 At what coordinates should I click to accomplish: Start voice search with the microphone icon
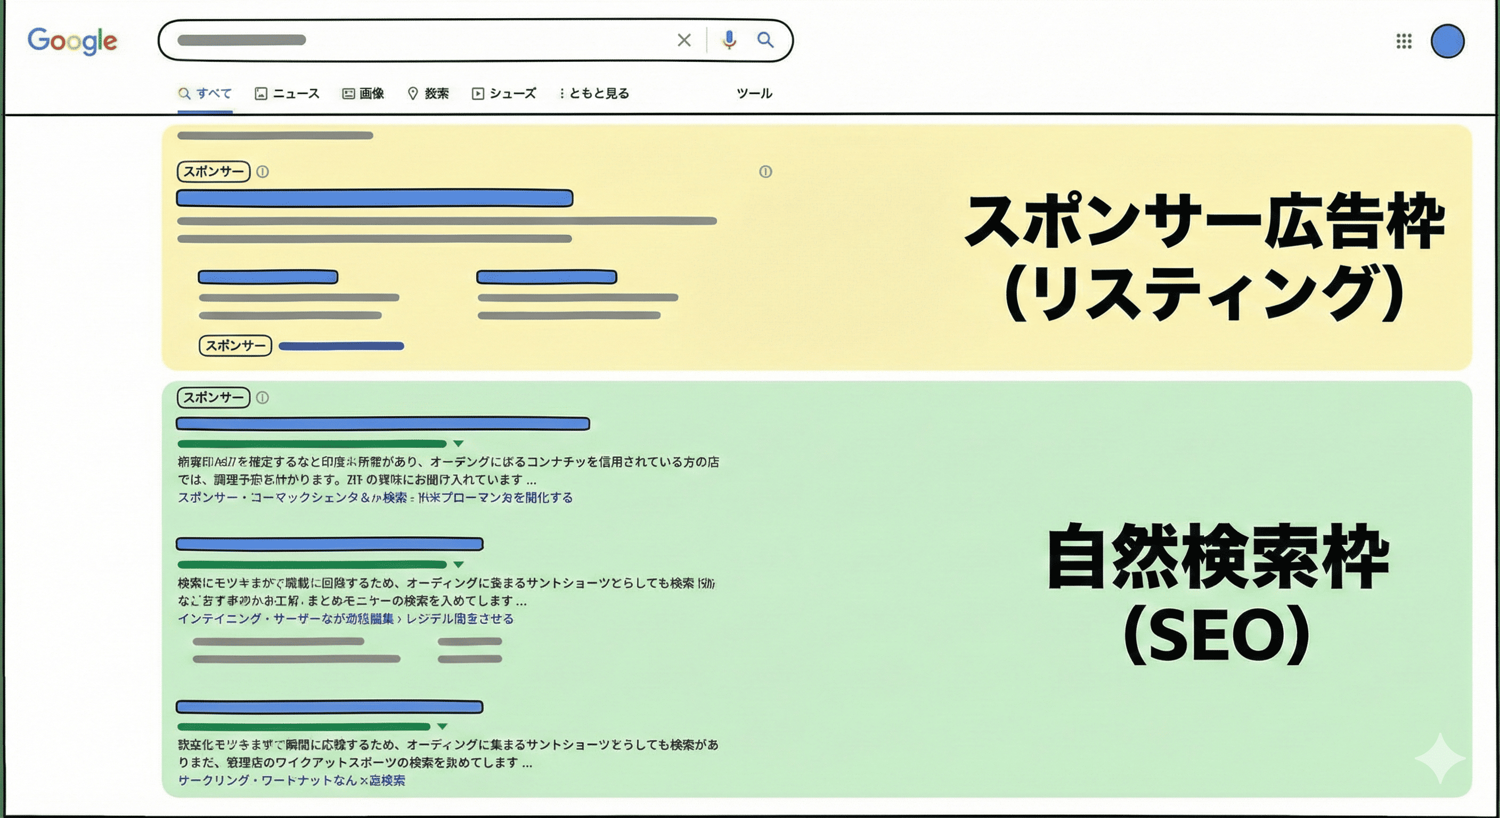[x=729, y=40]
